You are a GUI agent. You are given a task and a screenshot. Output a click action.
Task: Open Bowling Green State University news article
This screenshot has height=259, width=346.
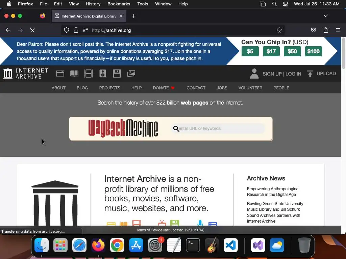275,212
